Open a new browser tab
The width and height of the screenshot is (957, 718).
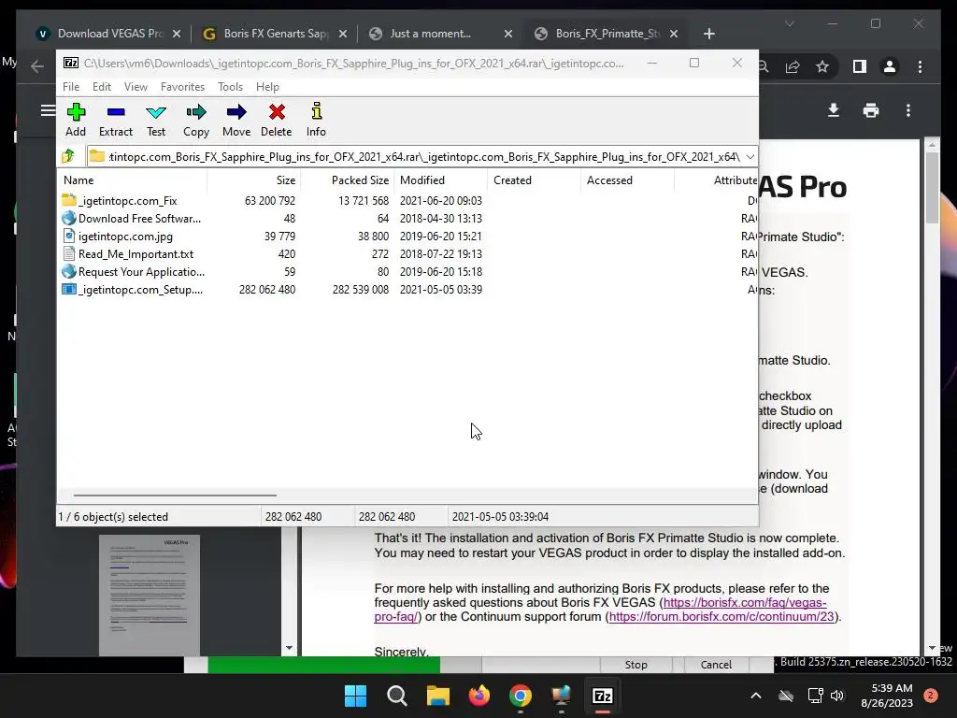709,34
